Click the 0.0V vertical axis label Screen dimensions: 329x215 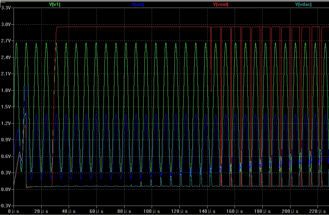click(6, 189)
